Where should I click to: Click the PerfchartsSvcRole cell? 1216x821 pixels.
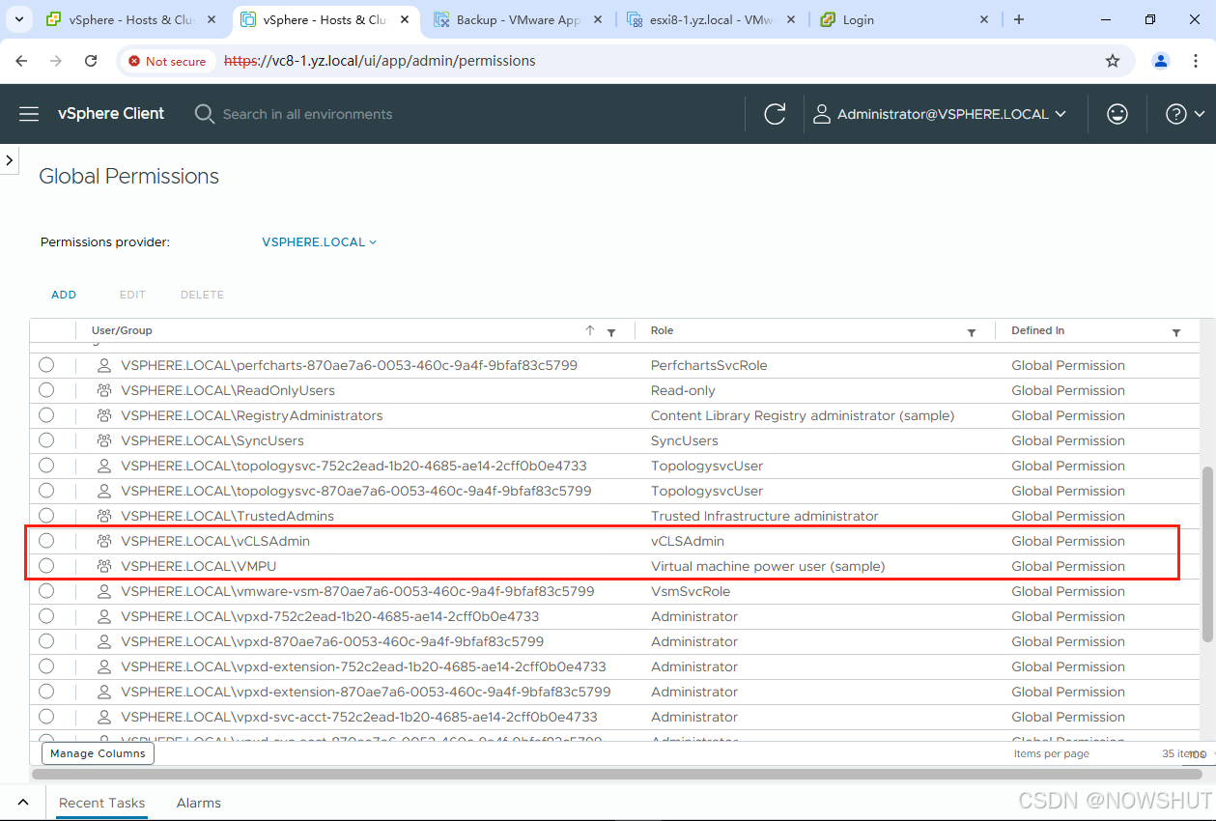click(x=709, y=365)
